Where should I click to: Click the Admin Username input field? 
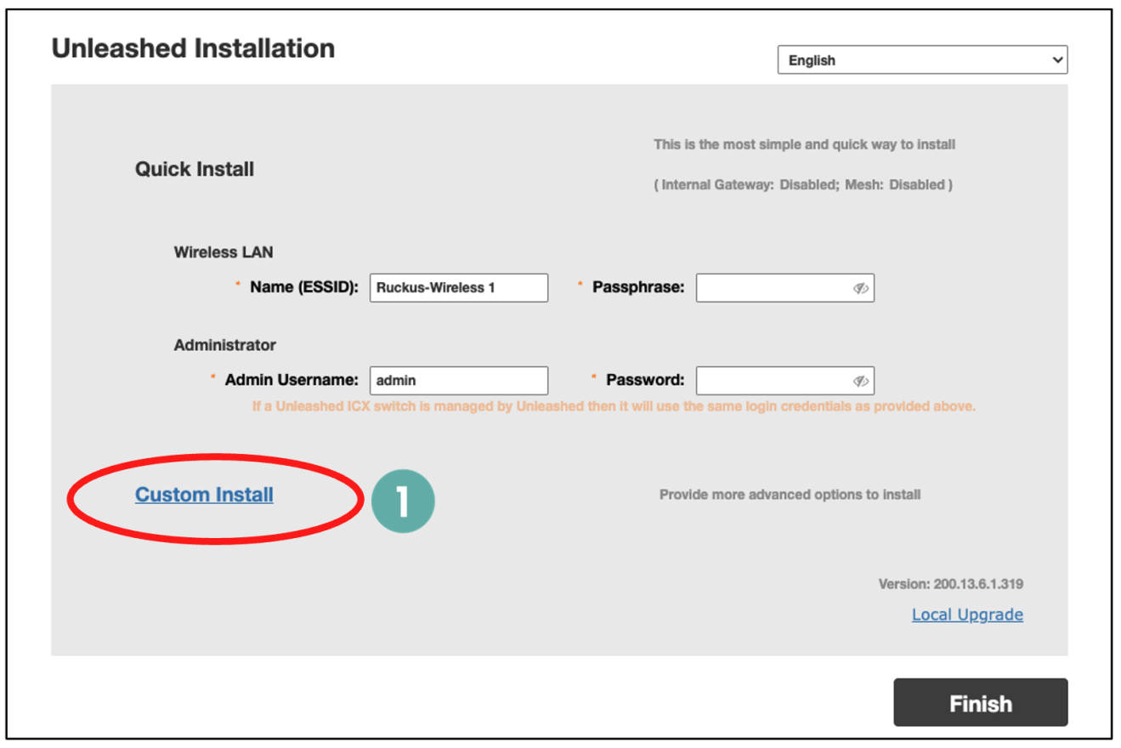[x=459, y=381]
